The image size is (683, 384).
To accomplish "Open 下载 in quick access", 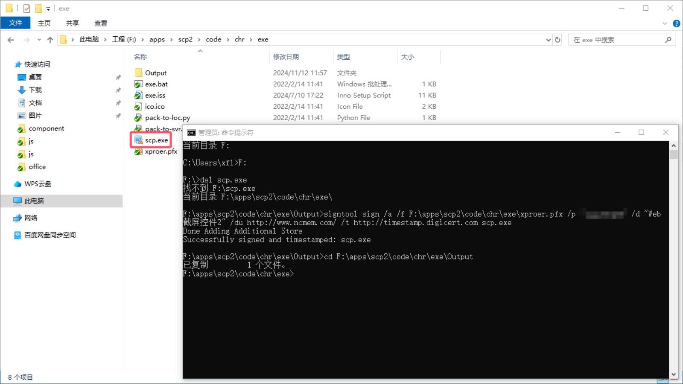I will click(35, 90).
